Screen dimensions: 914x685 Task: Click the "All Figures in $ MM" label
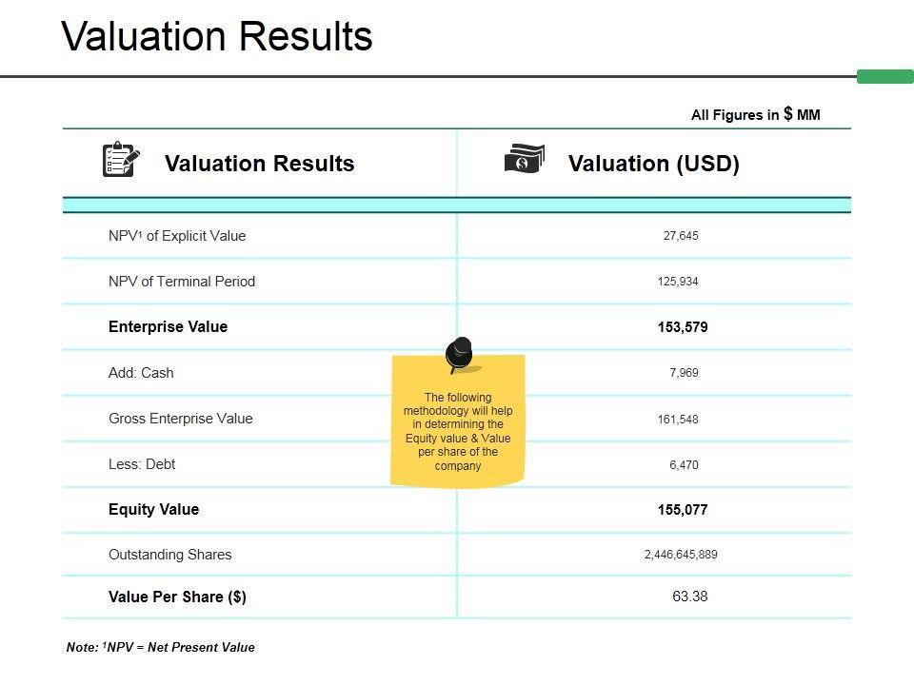click(x=755, y=115)
